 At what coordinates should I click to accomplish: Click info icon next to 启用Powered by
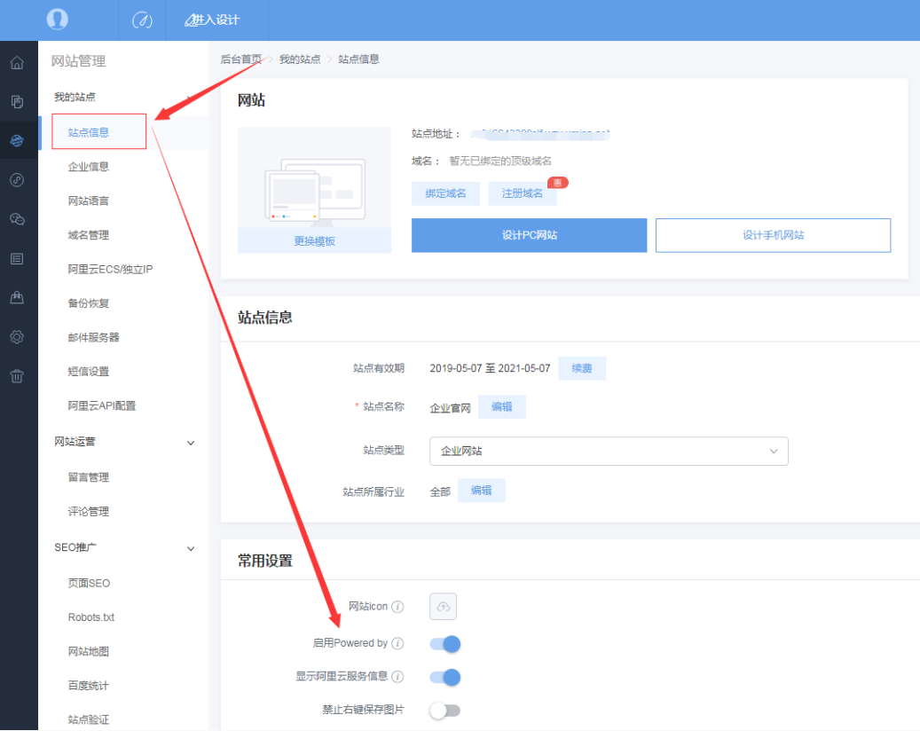397,643
